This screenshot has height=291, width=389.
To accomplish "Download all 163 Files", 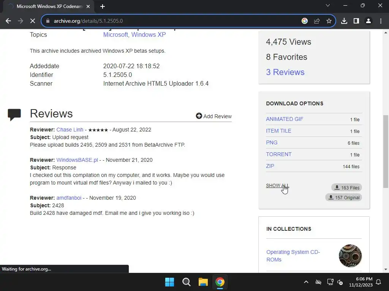I will (346, 188).
